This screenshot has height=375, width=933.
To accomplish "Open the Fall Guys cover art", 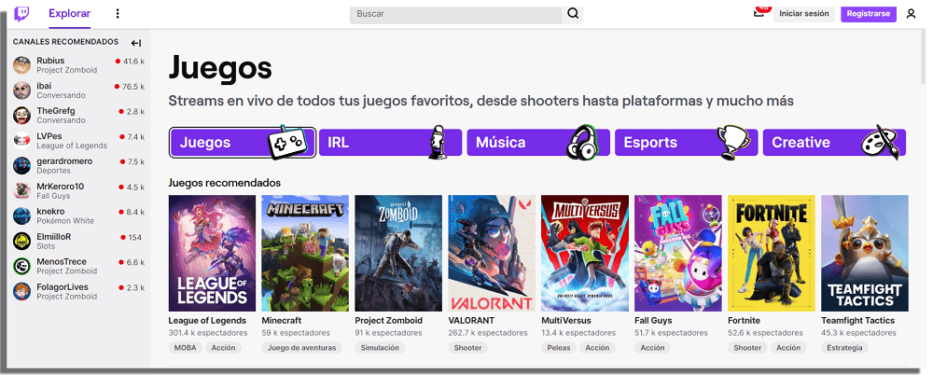I will pos(678,253).
